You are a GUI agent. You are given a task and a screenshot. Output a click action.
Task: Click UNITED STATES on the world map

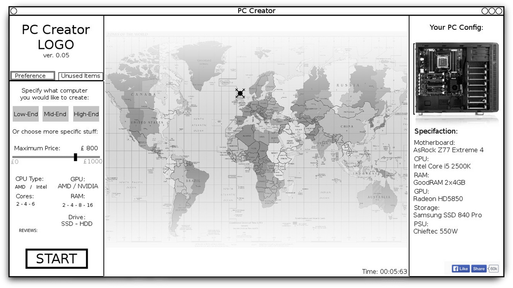click(x=147, y=122)
